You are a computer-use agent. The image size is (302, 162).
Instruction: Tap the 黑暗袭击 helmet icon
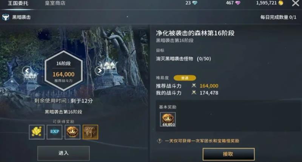pyautogui.click(x=6, y=17)
